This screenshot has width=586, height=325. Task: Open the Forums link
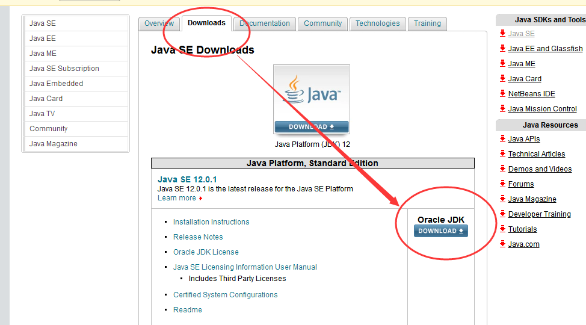click(521, 184)
